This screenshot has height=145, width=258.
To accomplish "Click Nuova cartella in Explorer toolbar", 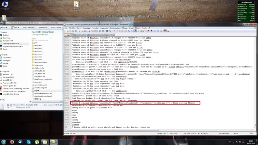I will (56, 28).
